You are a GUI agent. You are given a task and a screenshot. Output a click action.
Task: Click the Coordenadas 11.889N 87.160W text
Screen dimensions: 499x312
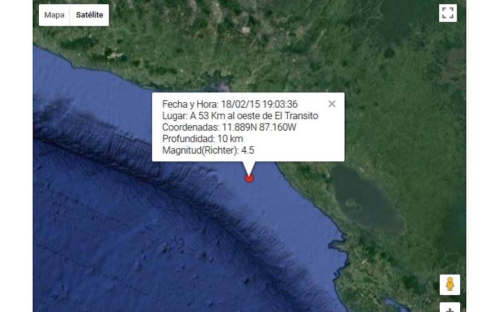[229, 128]
